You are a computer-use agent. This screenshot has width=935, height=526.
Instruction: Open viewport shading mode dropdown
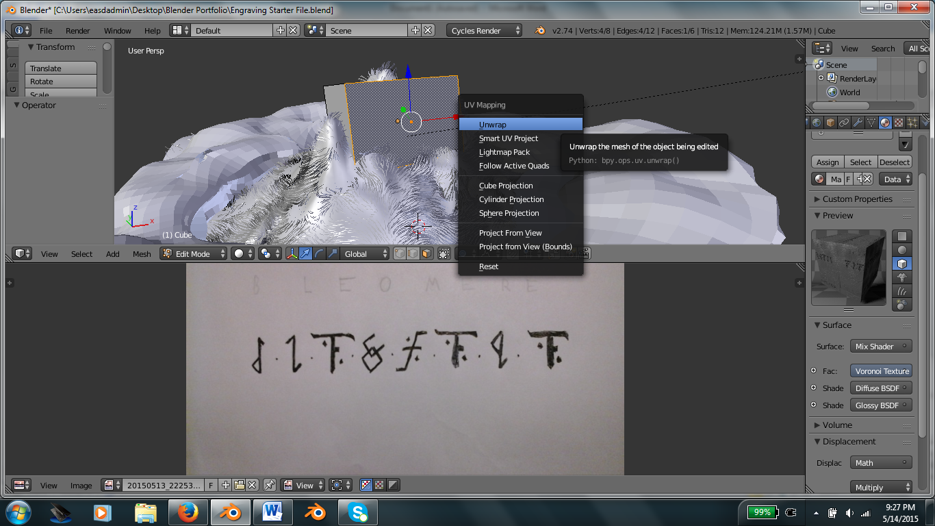[x=244, y=254]
